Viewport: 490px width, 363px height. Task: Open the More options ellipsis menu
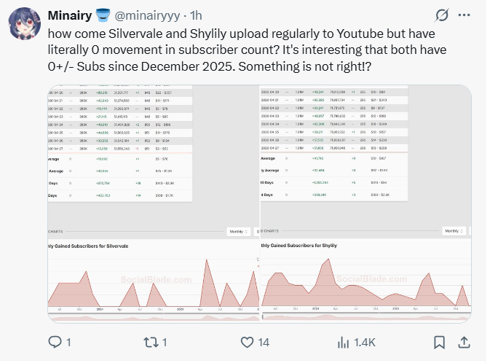(465, 15)
